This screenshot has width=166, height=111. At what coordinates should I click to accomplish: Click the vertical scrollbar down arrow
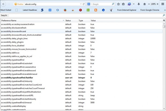(164, 109)
